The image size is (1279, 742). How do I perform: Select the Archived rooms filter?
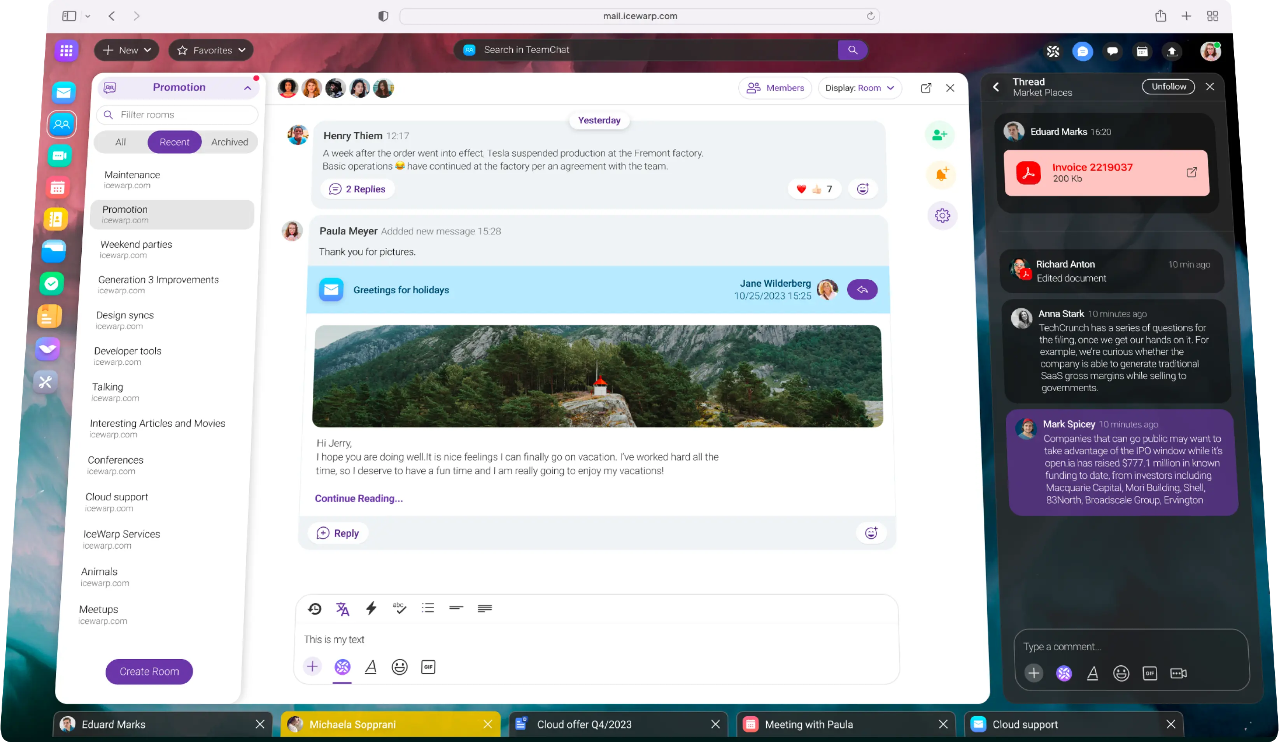230,142
